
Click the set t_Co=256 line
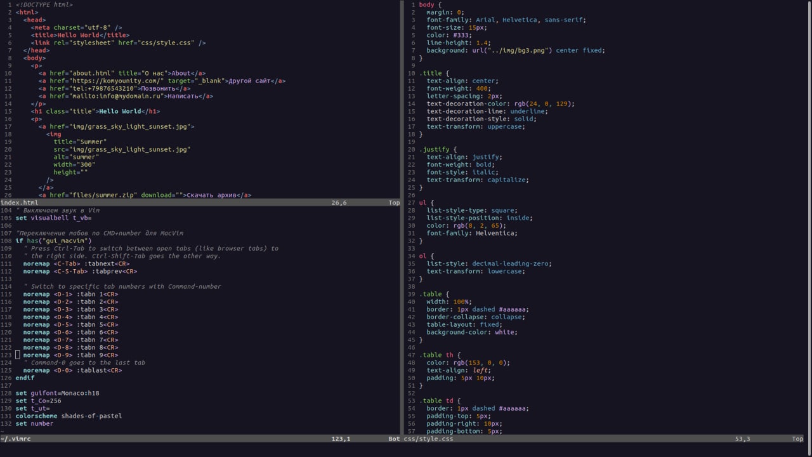(38, 401)
